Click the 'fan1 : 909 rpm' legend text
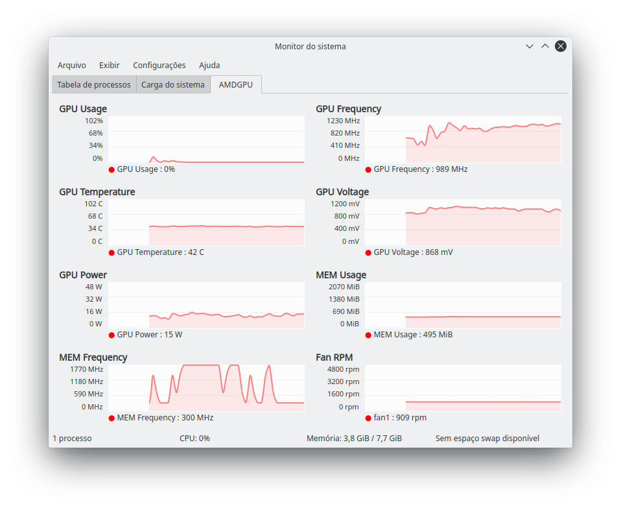 (400, 418)
